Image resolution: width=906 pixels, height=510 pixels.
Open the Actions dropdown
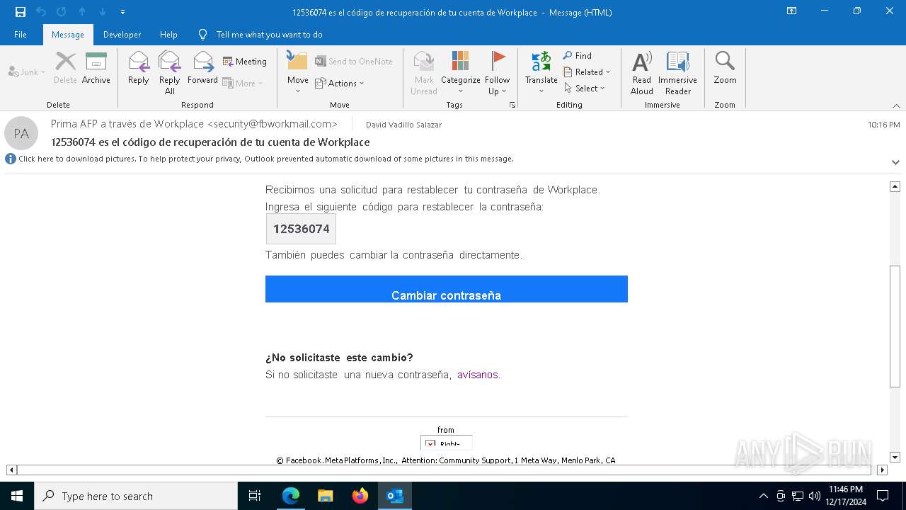pyautogui.click(x=340, y=83)
